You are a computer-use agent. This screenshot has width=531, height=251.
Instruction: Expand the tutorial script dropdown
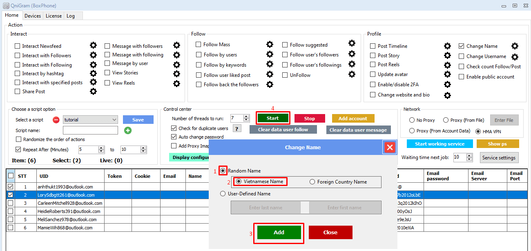click(114, 120)
